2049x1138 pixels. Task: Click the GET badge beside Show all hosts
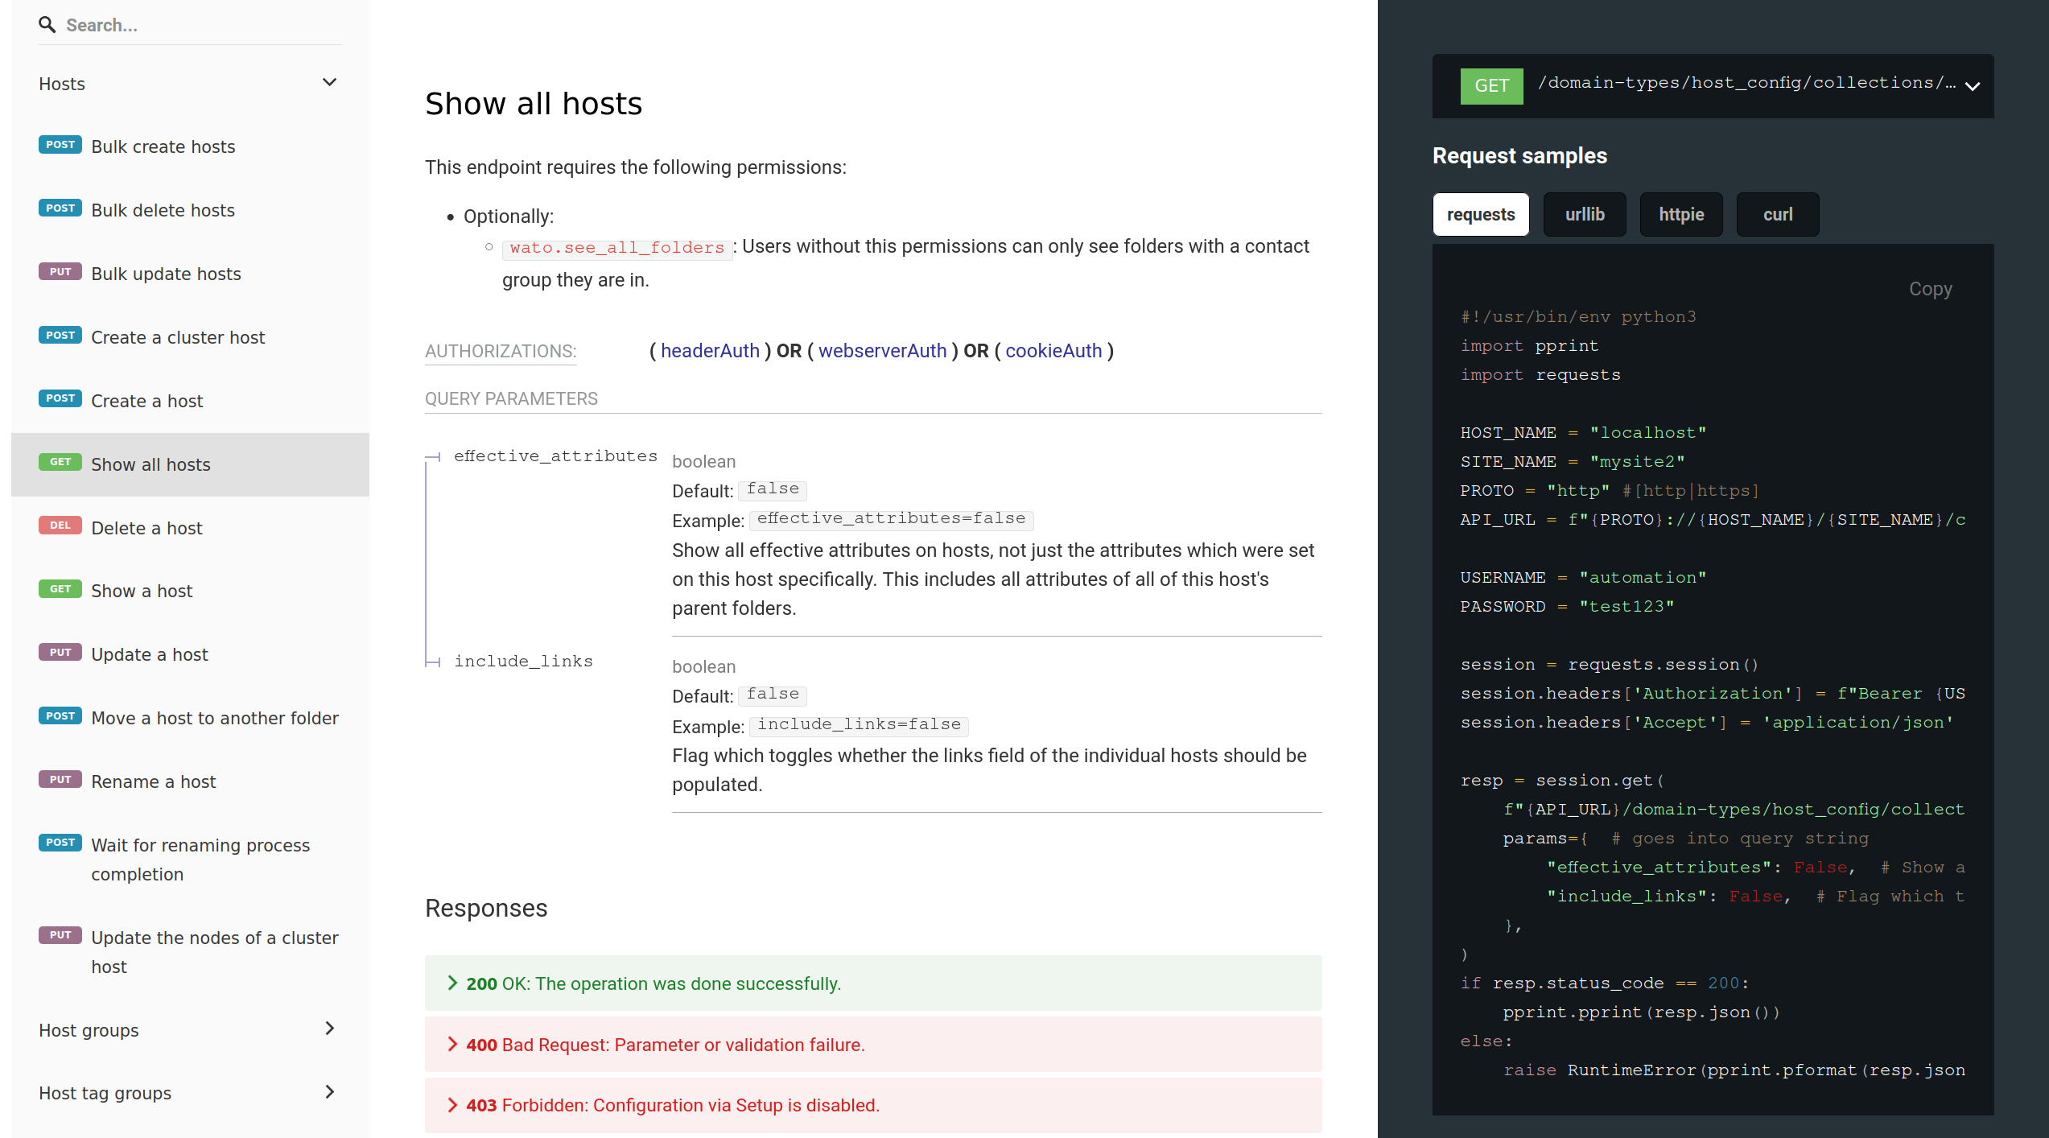tap(60, 462)
